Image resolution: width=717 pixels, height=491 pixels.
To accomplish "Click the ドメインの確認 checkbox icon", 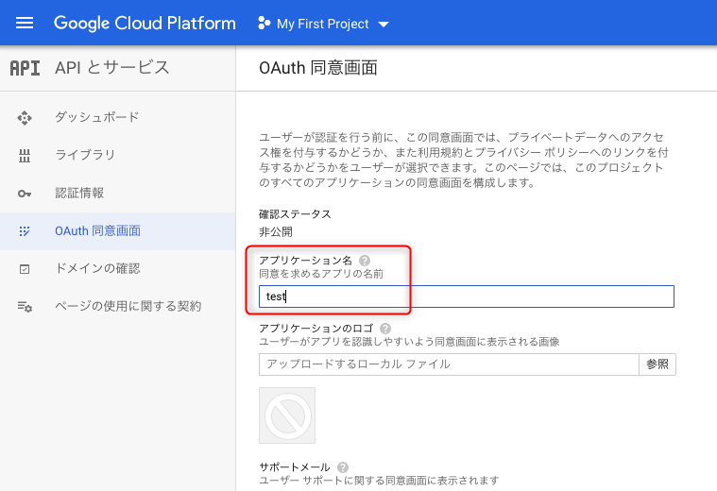I will (26, 268).
